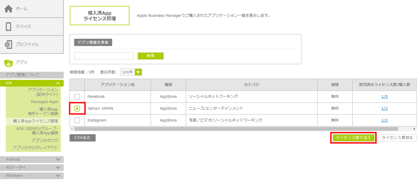Tick the Facebook row checkbox

point(77,97)
